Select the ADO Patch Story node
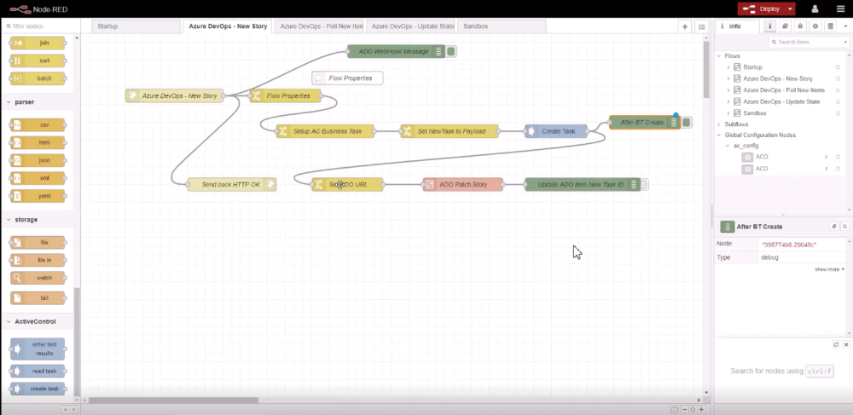The width and height of the screenshot is (853, 415). [463, 185]
